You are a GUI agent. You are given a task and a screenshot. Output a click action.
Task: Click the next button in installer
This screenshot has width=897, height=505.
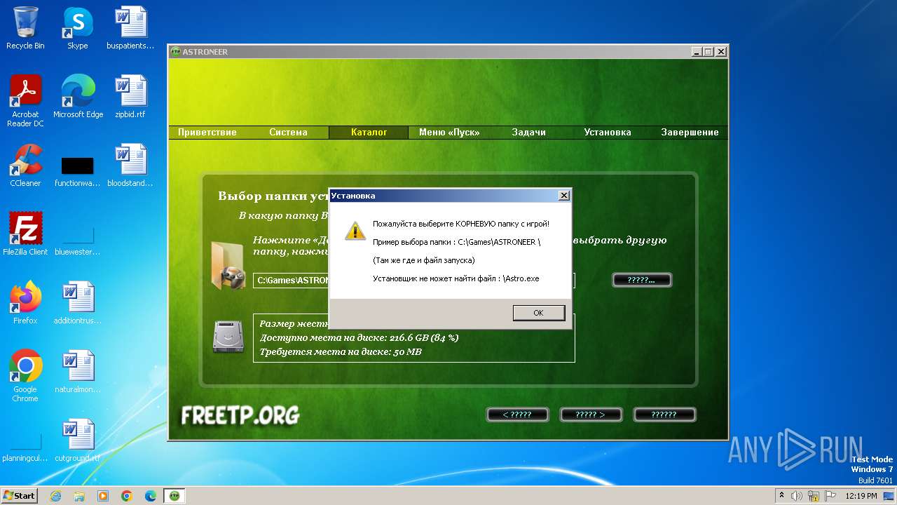590,415
